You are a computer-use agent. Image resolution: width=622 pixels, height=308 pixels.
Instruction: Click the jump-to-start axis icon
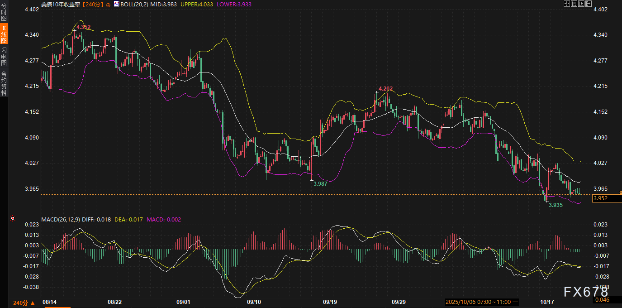tap(574, 4)
